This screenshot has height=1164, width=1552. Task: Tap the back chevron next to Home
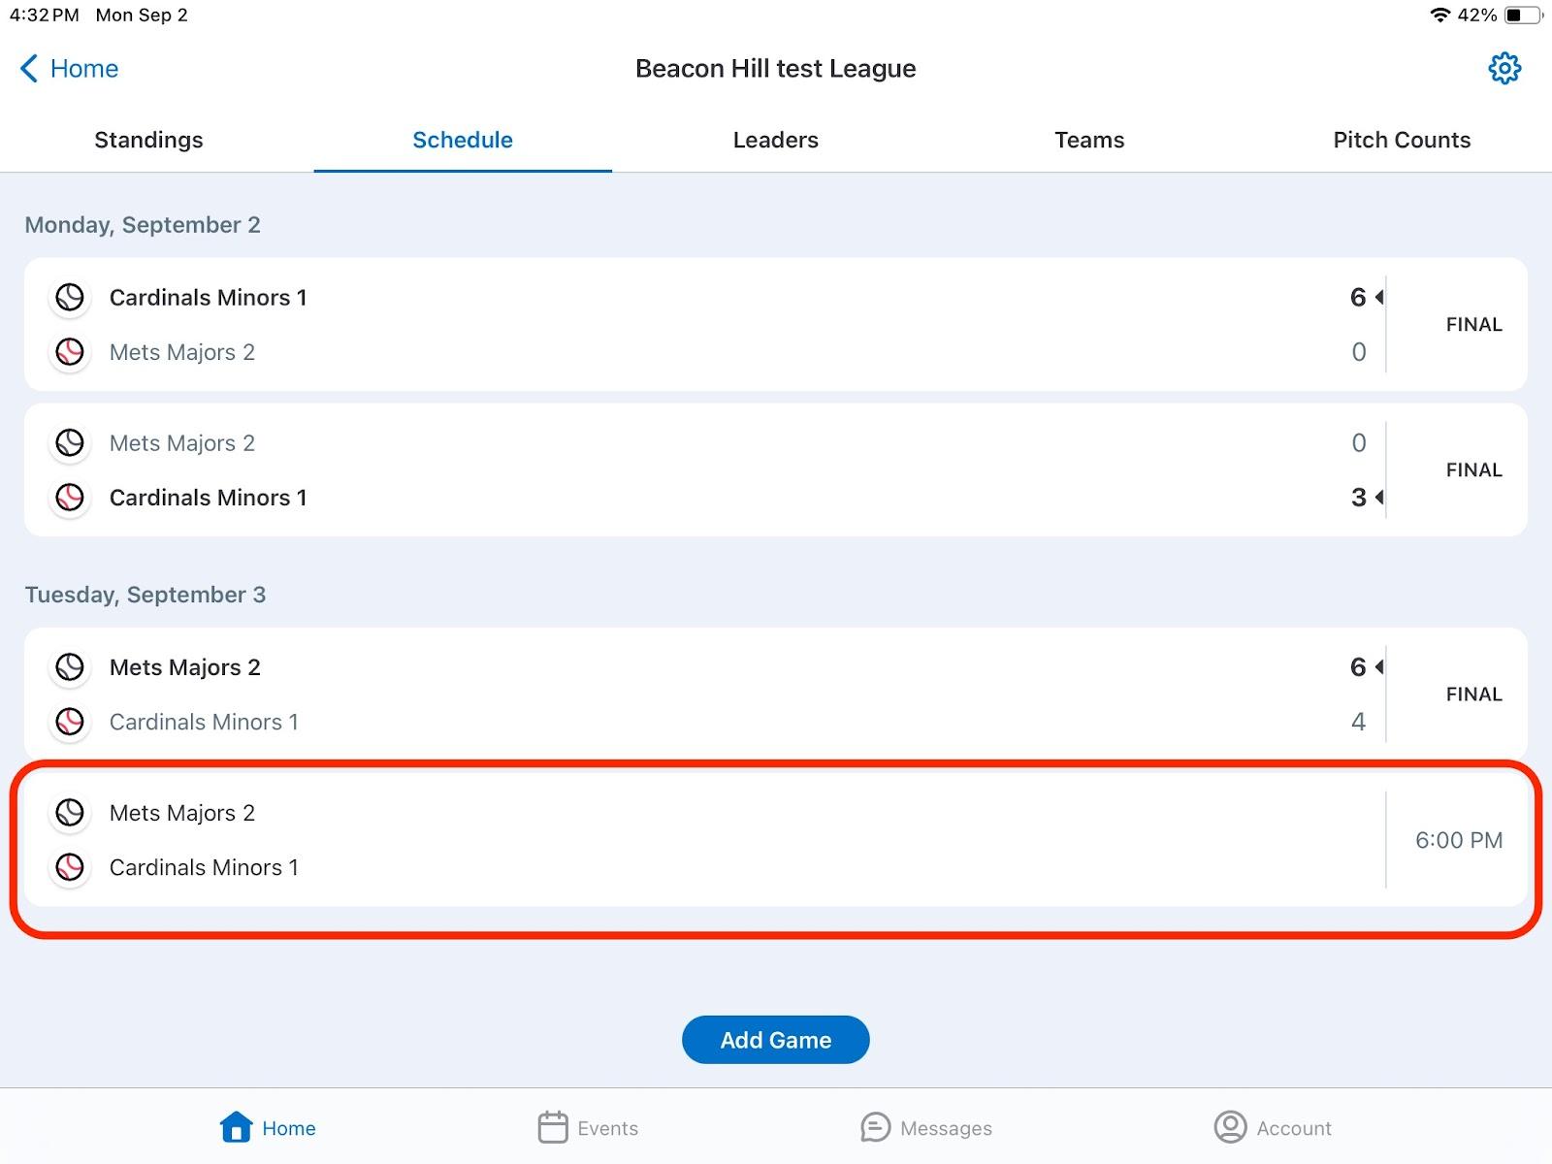tap(29, 69)
